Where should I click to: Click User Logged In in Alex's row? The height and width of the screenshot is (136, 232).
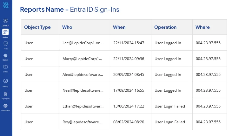coord(168,75)
